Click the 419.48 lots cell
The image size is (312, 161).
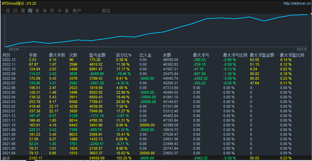(x=34, y=106)
